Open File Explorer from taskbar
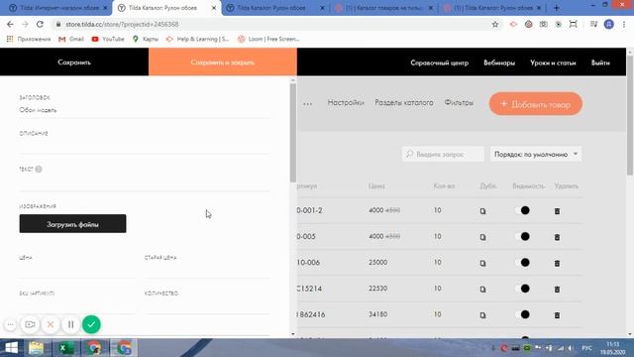634x357 pixels. pos(36,348)
